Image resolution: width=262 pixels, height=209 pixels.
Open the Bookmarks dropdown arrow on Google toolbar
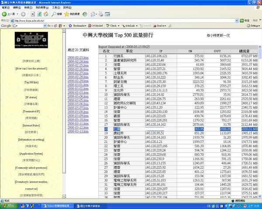point(86,26)
